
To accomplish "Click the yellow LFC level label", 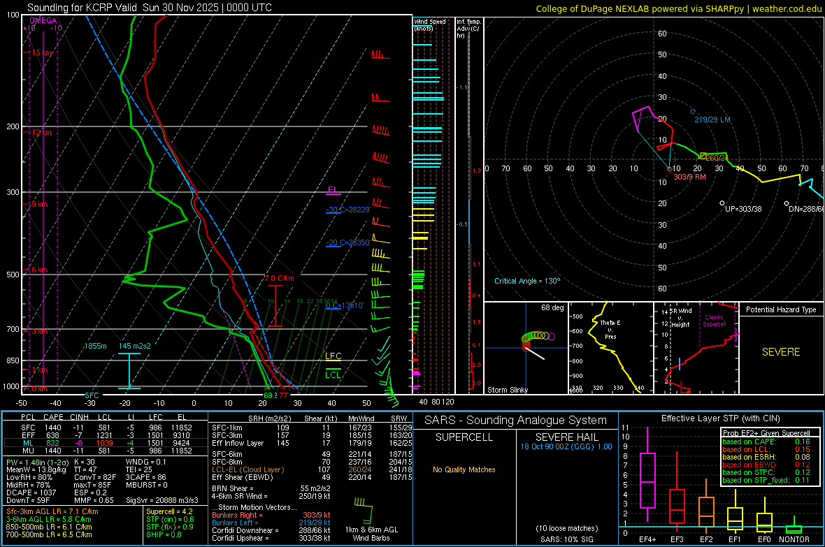I will 333,356.
